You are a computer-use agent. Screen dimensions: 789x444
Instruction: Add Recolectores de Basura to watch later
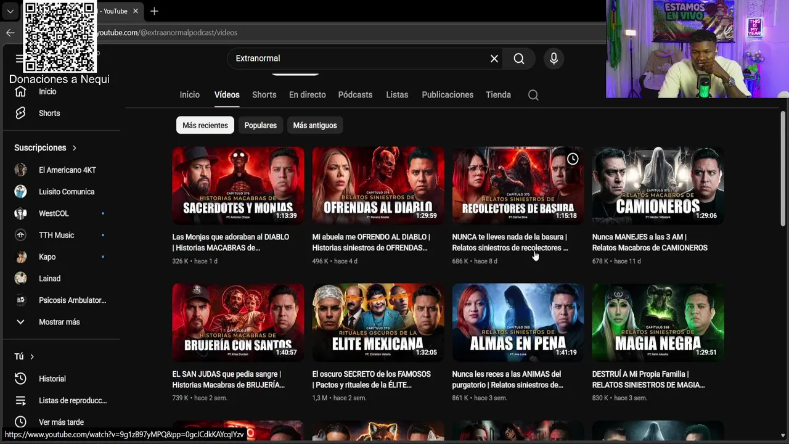(x=573, y=159)
